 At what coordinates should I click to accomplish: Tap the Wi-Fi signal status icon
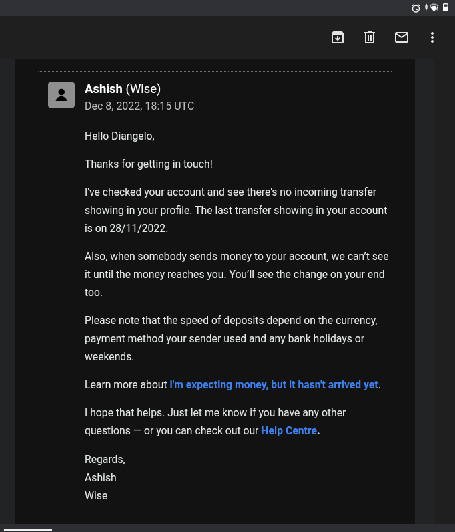pyautogui.click(x=434, y=8)
